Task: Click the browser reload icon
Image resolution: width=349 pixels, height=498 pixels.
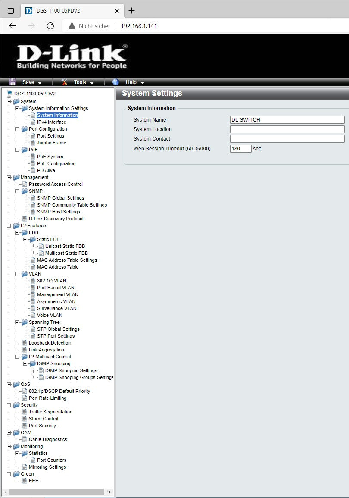Action: (x=50, y=26)
